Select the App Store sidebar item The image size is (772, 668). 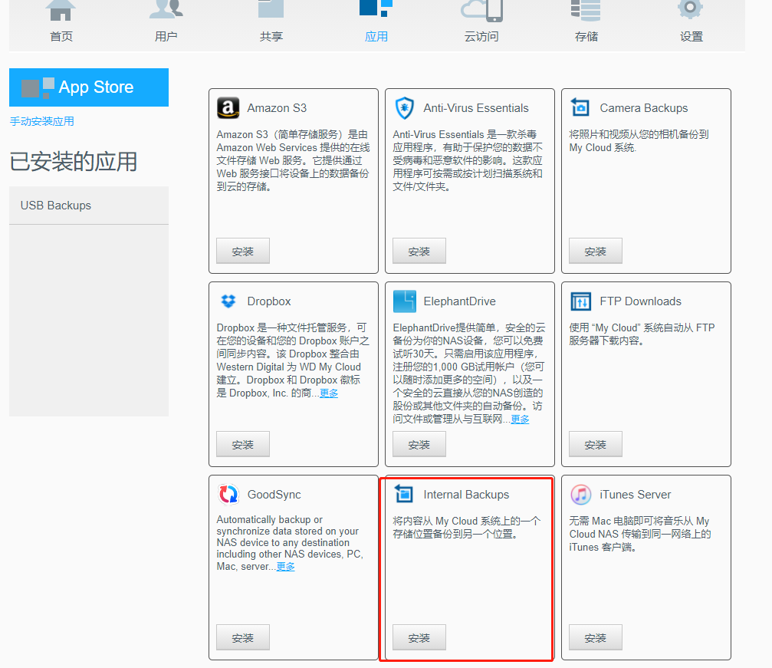point(89,87)
